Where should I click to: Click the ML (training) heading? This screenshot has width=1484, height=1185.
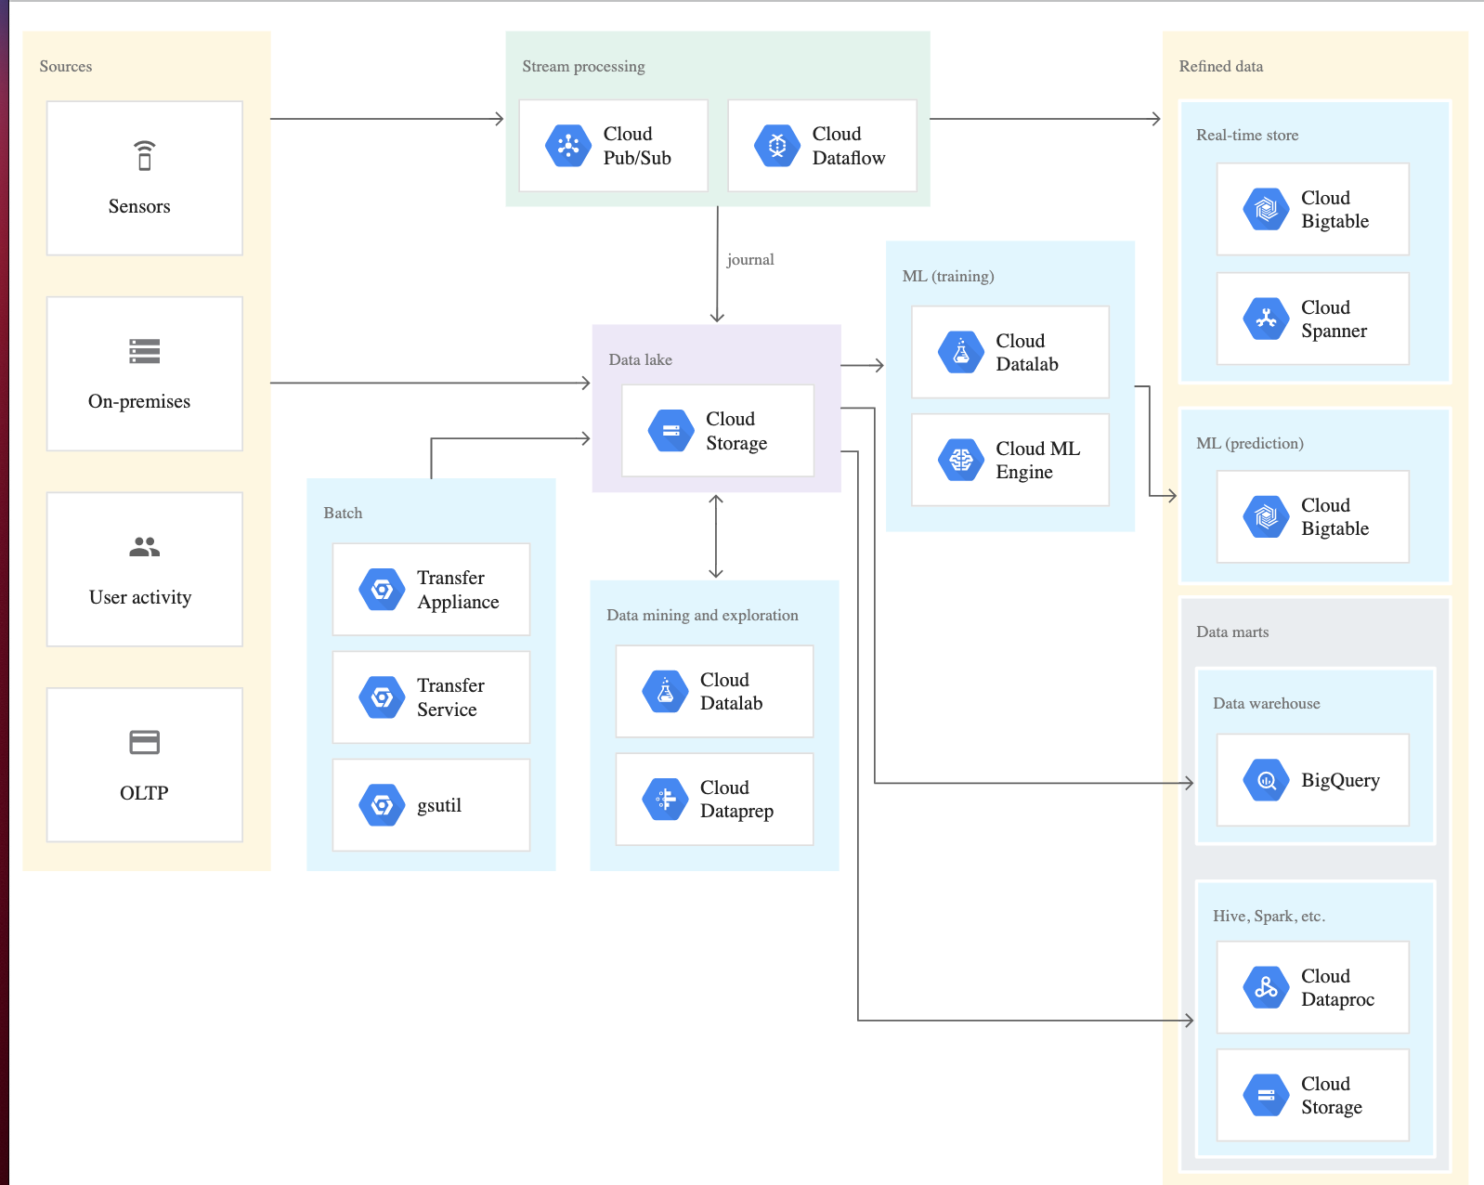tap(948, 276)
